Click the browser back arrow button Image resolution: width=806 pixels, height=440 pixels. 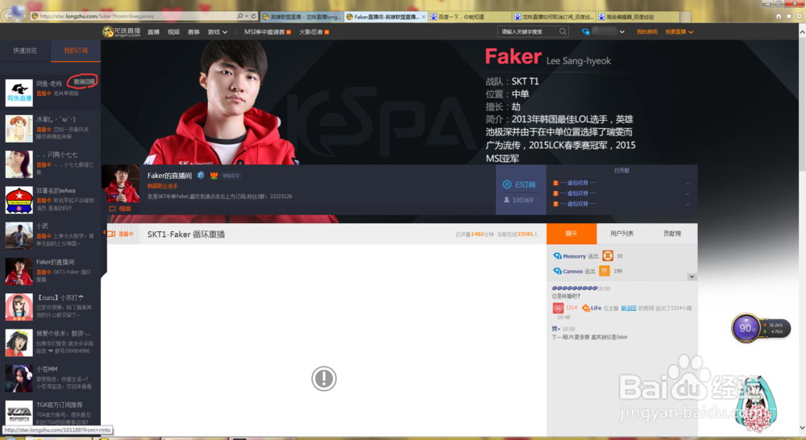click(x=9, y=16)
